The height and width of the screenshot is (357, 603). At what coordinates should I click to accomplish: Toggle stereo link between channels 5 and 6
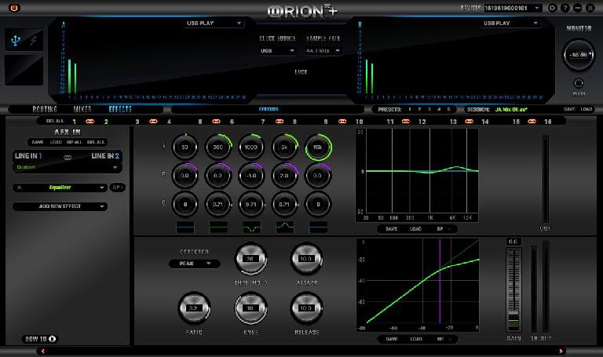216,122
